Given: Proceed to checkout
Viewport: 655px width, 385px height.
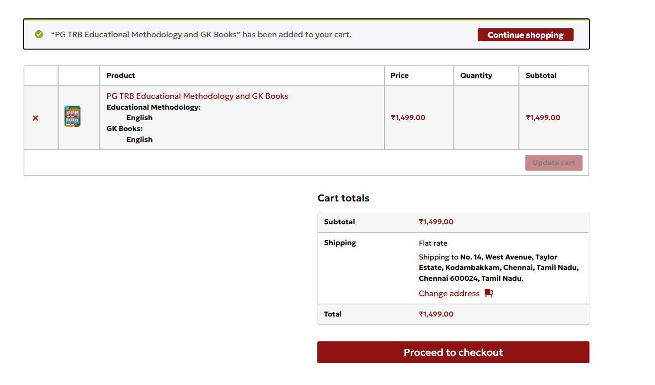Looking at the screenshot, I should (453, 352).
